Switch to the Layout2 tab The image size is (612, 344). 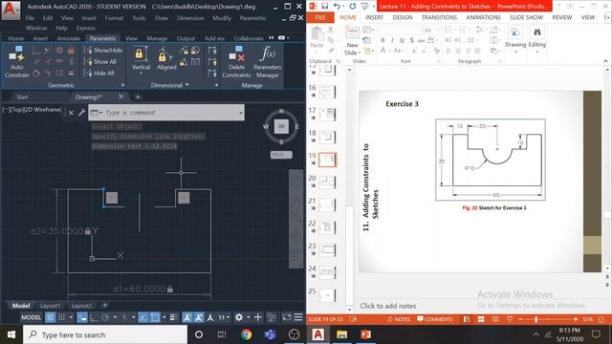(x=81, y=306)
